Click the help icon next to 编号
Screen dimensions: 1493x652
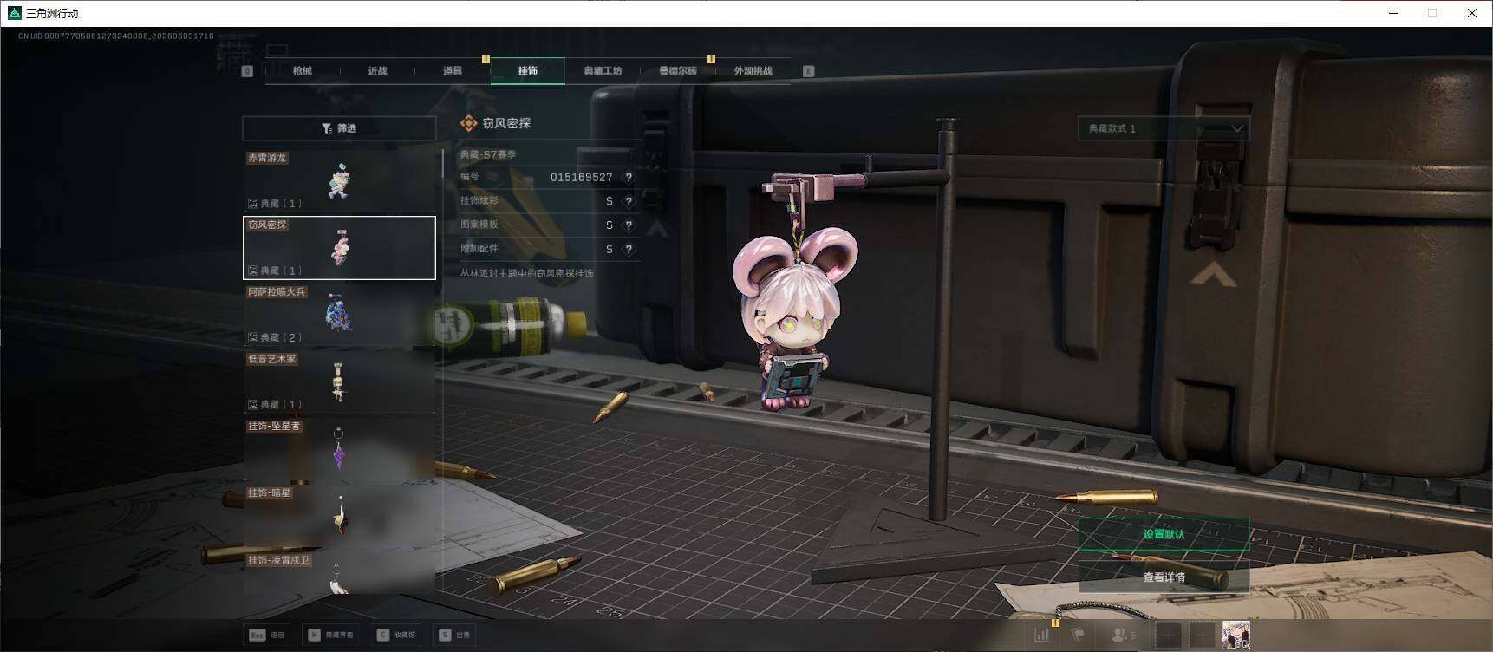click(629, 177)
